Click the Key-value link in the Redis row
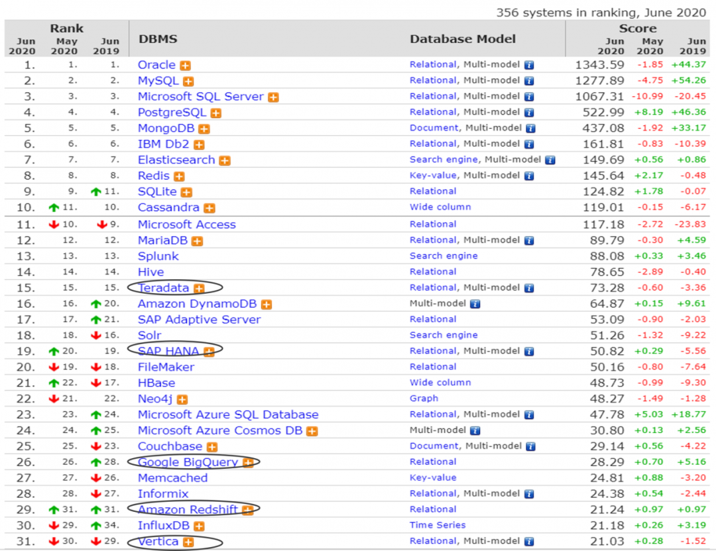 pos(433,176)
